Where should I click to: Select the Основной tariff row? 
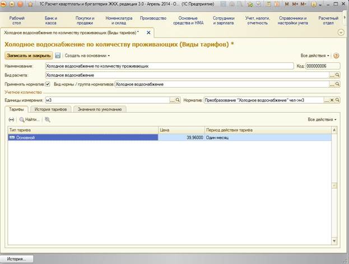(x=170, y=138)
